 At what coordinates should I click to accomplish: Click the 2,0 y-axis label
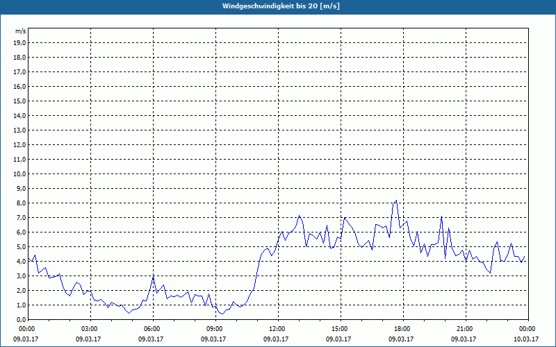click(21, 291)
